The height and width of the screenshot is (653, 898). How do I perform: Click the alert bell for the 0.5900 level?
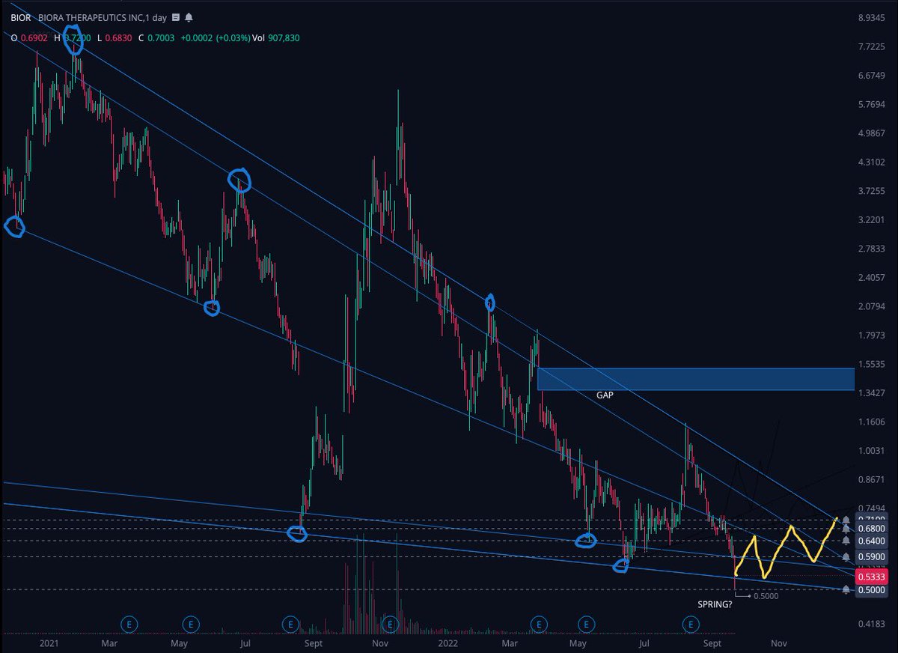click(x=846, y=557)
